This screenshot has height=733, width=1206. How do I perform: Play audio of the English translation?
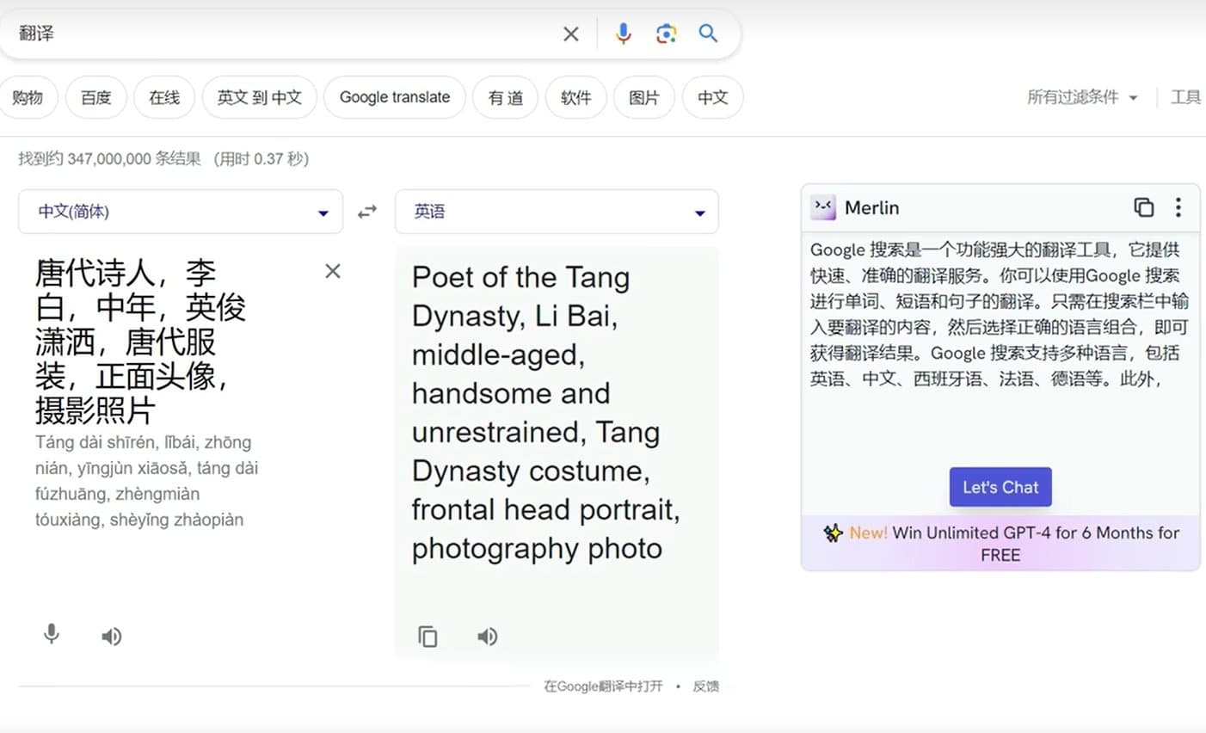[x=487, y=636]
